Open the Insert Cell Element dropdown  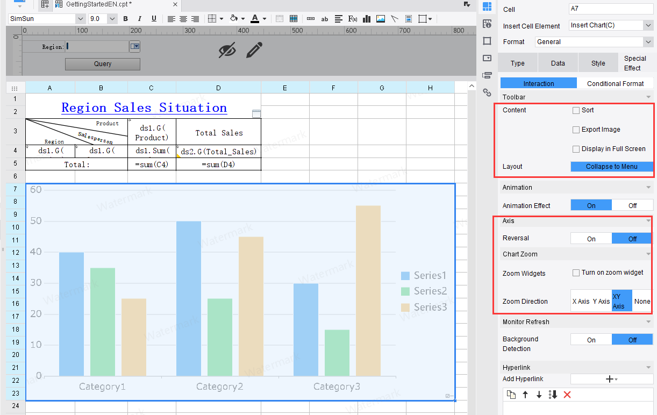(x=647, y=25)
